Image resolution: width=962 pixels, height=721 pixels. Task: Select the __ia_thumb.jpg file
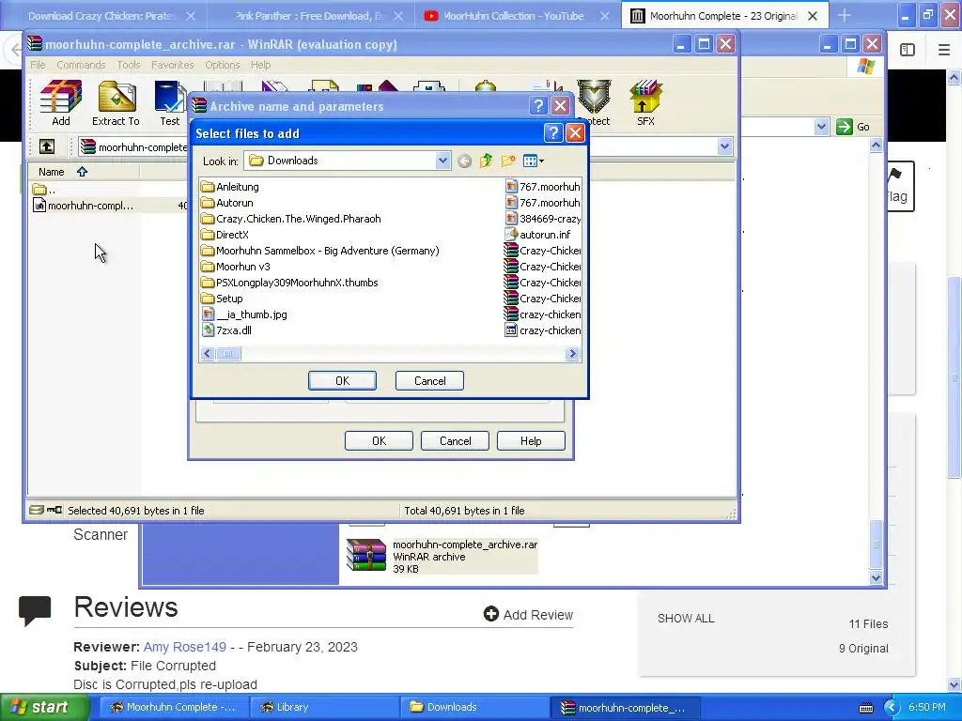point(244,314)
